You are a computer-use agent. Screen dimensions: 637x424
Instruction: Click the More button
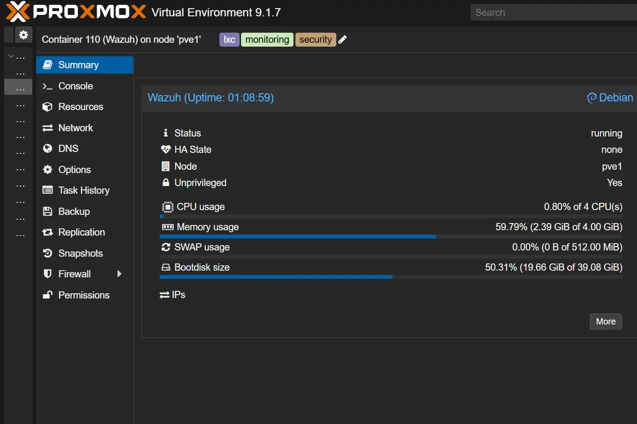[x=605, y=322]
